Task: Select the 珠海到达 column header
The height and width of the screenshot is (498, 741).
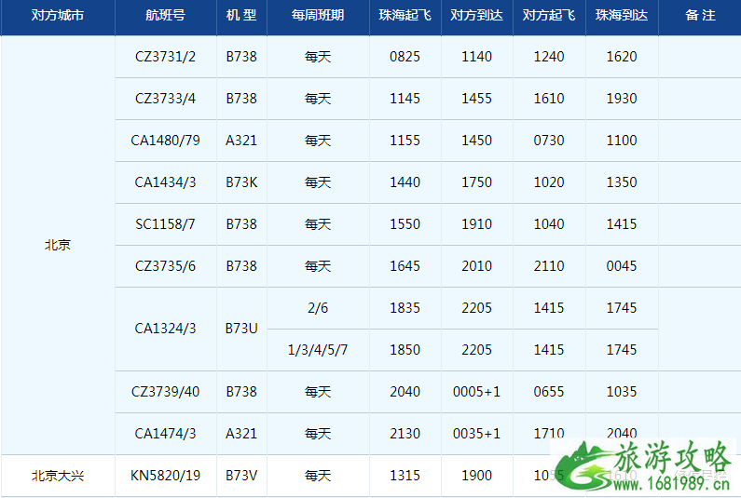Action: point(622,16)
